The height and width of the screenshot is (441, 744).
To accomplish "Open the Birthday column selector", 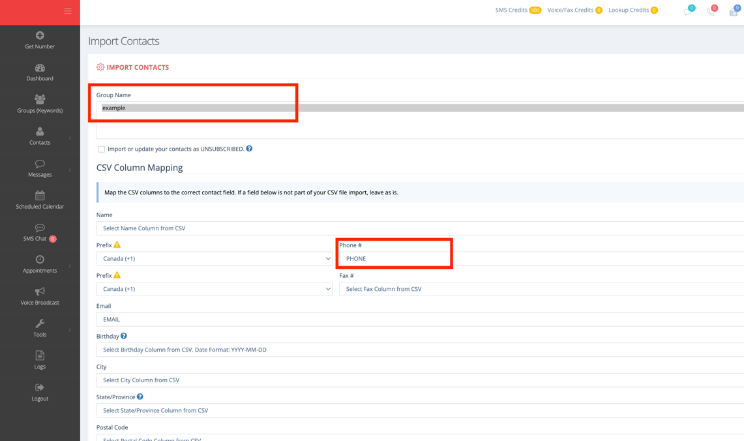I will pyautogui.click(x=420, y=350).
